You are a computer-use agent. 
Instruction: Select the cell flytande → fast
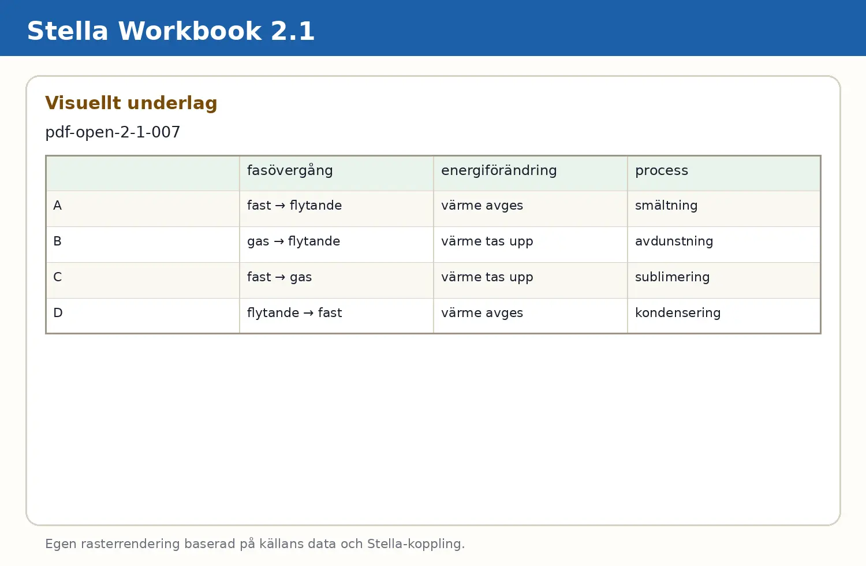coord(337,315)
